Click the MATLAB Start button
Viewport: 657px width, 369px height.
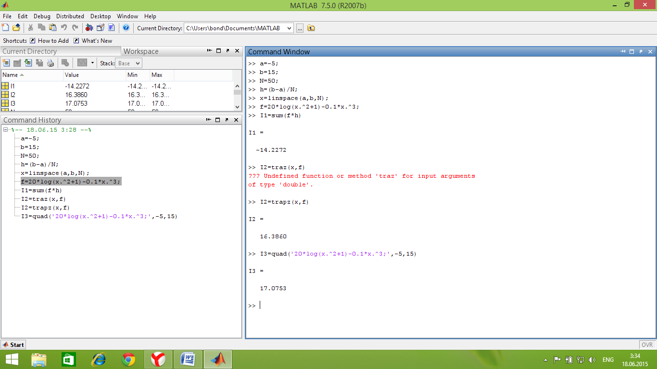click(13, 344)
